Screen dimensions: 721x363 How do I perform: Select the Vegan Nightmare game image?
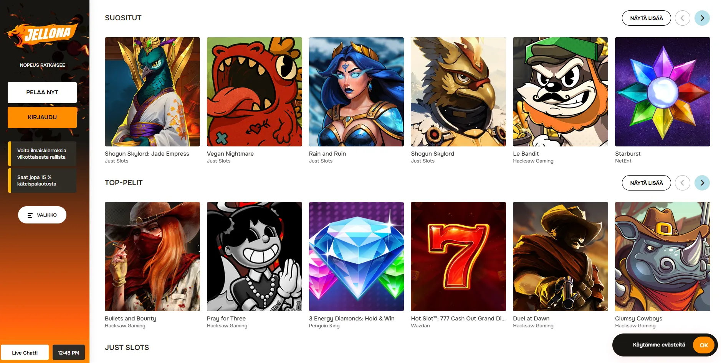click(x=255, y=92)
